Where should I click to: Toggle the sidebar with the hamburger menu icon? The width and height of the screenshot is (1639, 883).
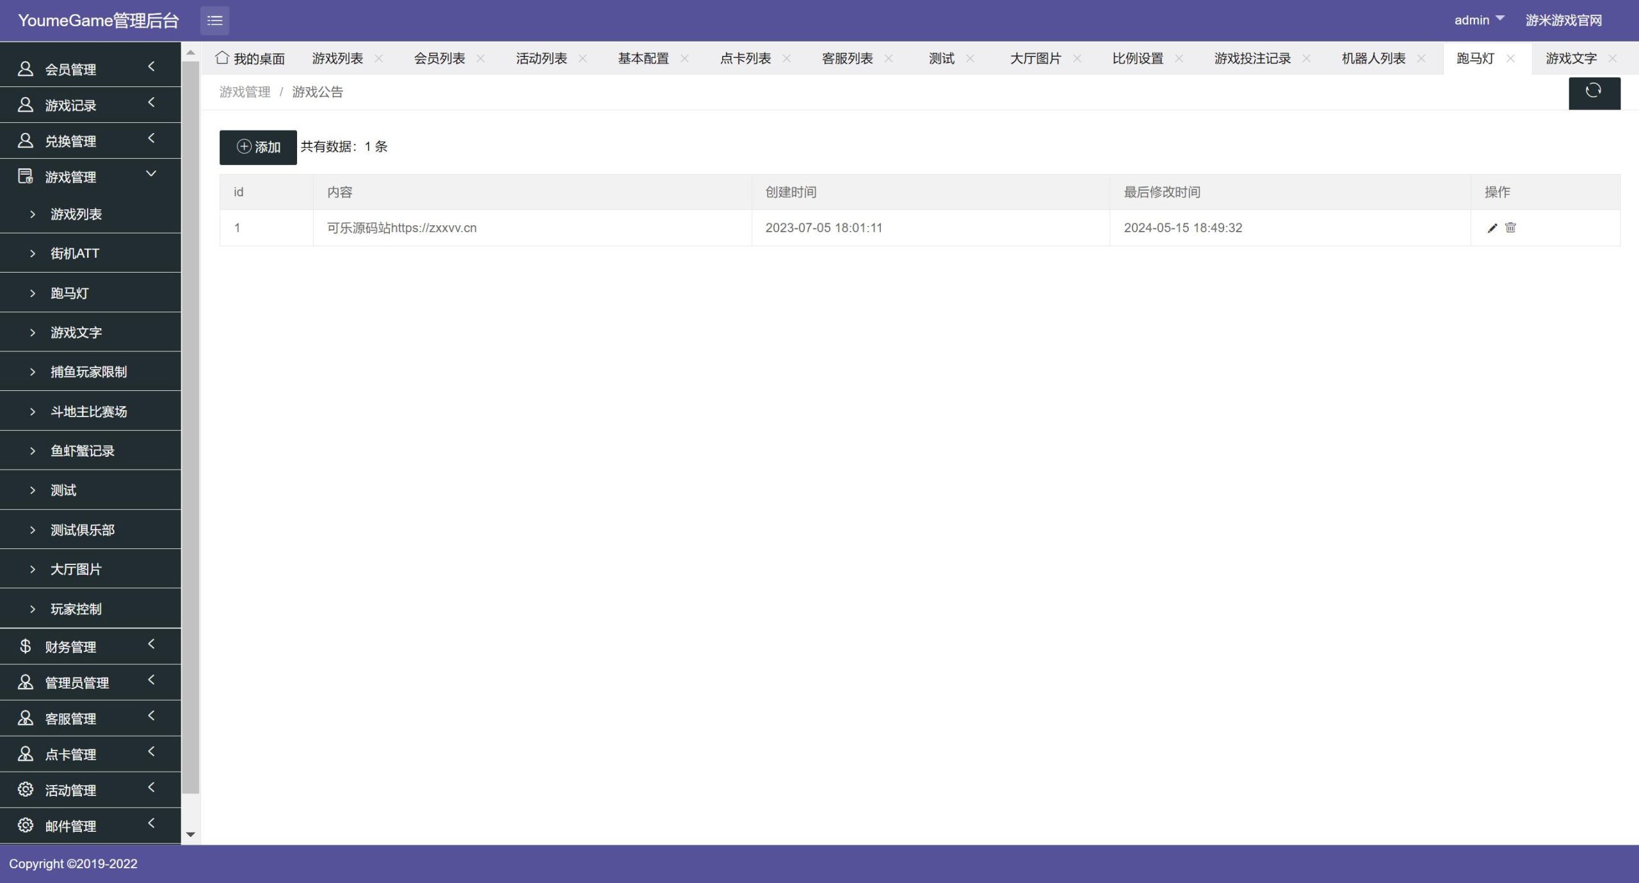214,20
